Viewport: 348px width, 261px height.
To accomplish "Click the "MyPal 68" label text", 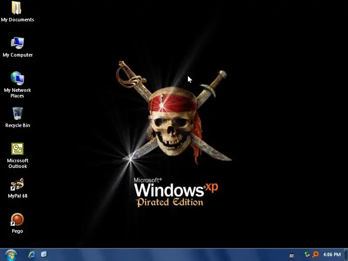I will [x=17, y=196].
